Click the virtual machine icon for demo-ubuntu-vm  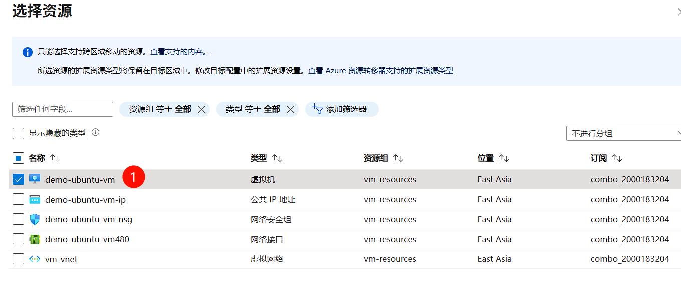(x=34, y=179)
